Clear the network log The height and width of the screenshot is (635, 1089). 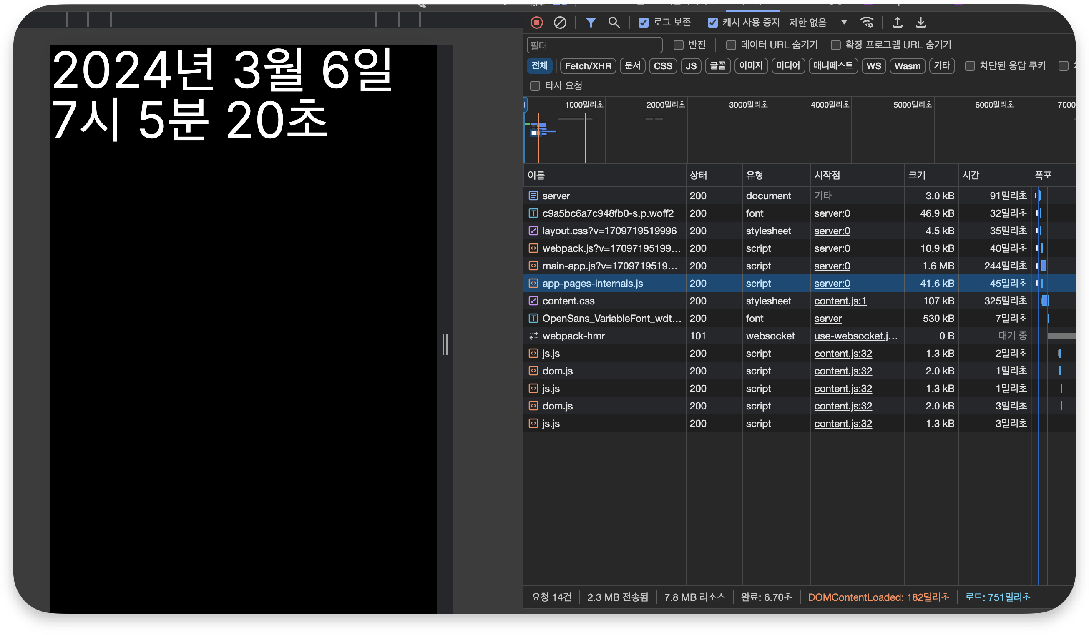[560, 23]
